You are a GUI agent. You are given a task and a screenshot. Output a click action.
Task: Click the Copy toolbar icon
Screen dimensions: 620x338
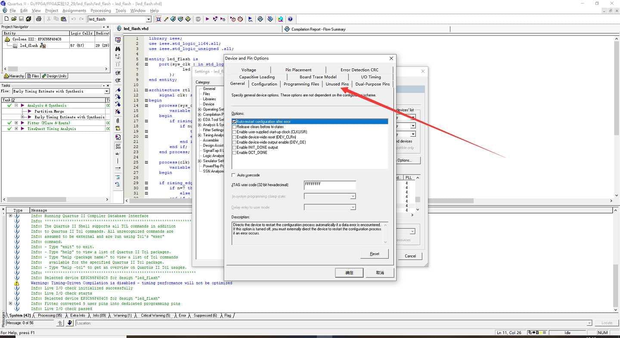56,19
